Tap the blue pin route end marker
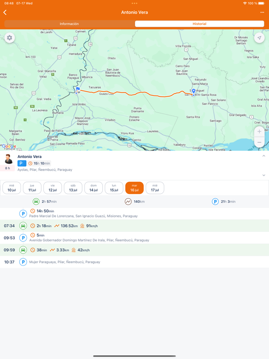269x359 pixels. click(x=193, y=91)
